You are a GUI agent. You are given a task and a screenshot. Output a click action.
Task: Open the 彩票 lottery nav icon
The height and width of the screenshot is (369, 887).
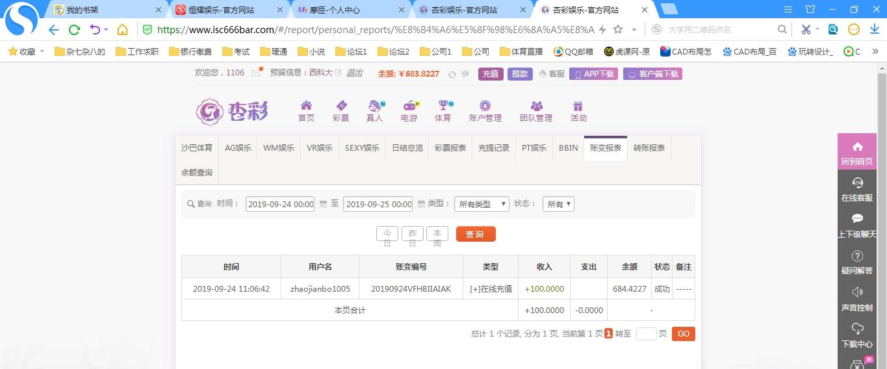pyautogui.click(x=341, y=110)
